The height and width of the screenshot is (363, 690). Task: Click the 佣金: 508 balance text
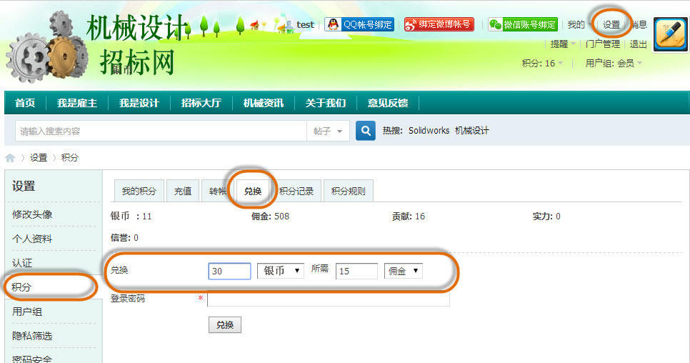270,216
